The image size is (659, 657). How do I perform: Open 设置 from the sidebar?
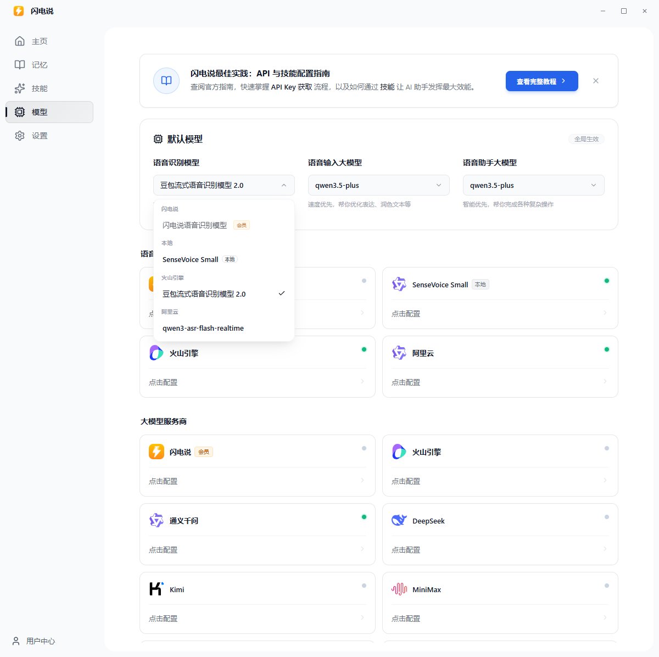tap(49, 136)
